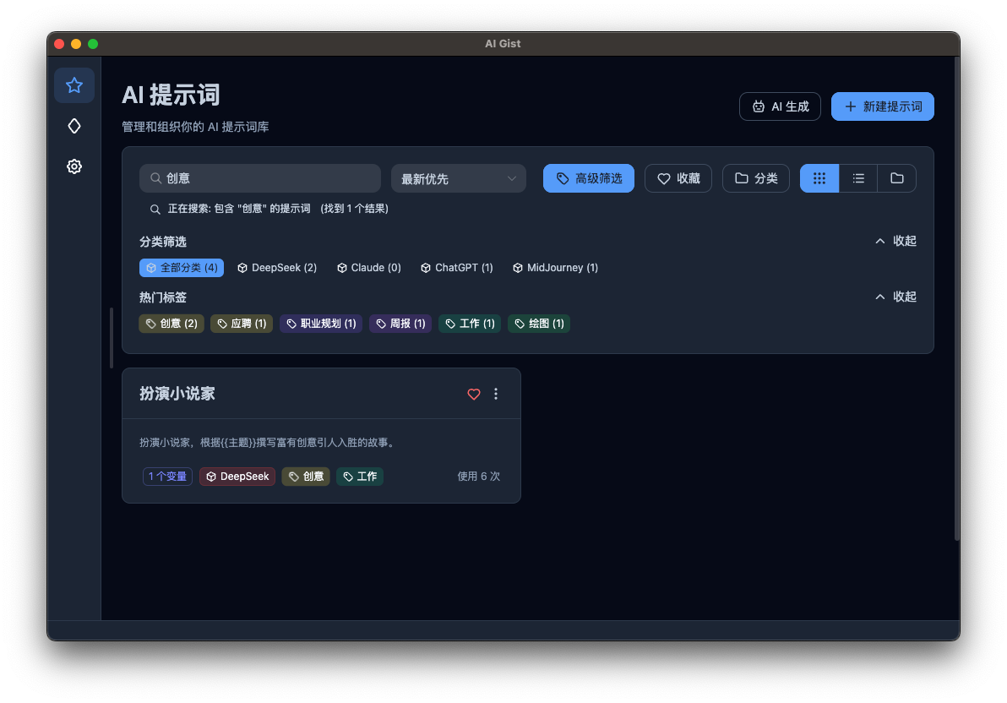Click the 创意 tag on the card

pos(306,476)
